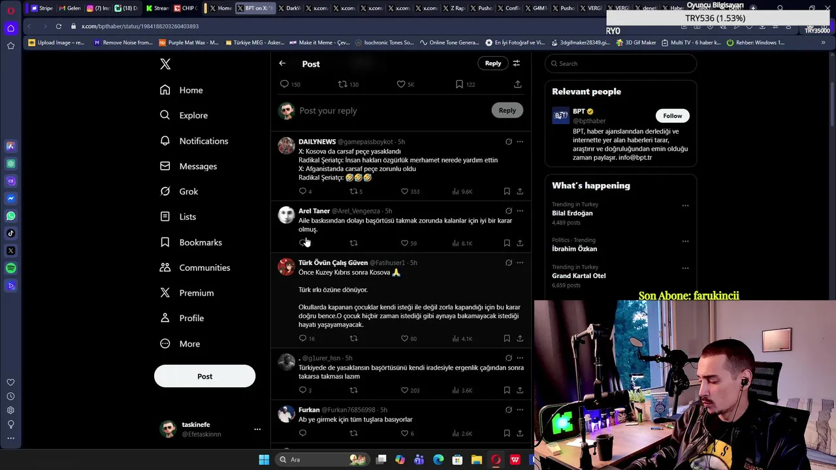Click the white Post button
Image resolution: width=836 pixels, height=470 pixels.
point(204,376)
